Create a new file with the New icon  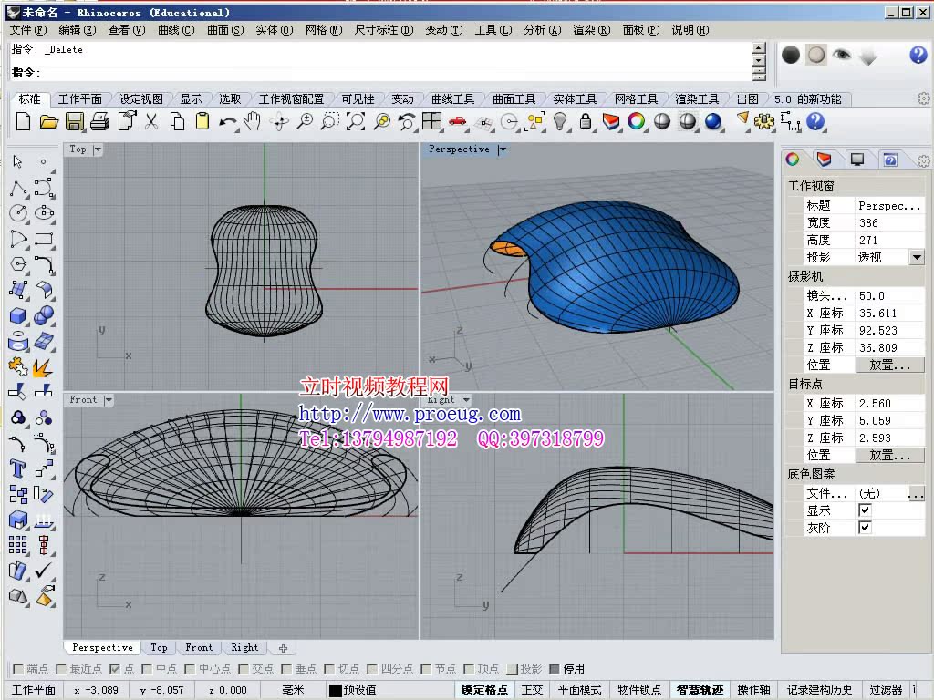23,122
